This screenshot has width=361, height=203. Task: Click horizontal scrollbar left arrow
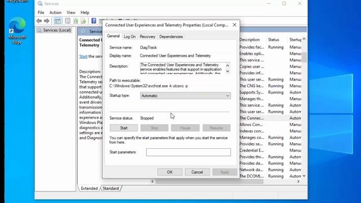152,182
